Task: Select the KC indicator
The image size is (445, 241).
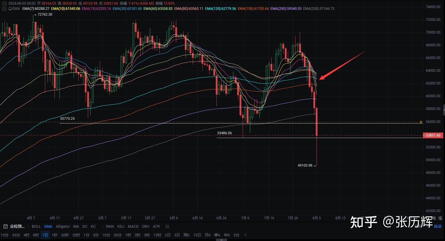Action: [93, 227]
